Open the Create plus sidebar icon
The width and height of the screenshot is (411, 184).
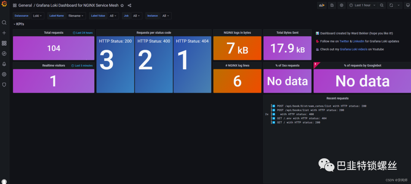[x=4, y=33]
